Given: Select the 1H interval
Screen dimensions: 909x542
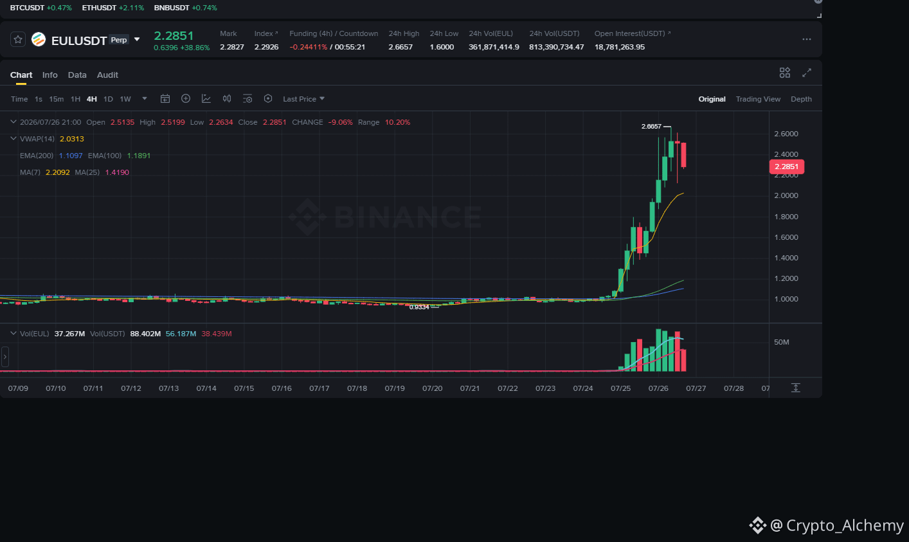Looking at the screenshot, I should click(x=75, y=99).
